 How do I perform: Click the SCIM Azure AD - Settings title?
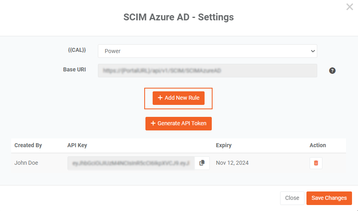[x=179, y=17]
